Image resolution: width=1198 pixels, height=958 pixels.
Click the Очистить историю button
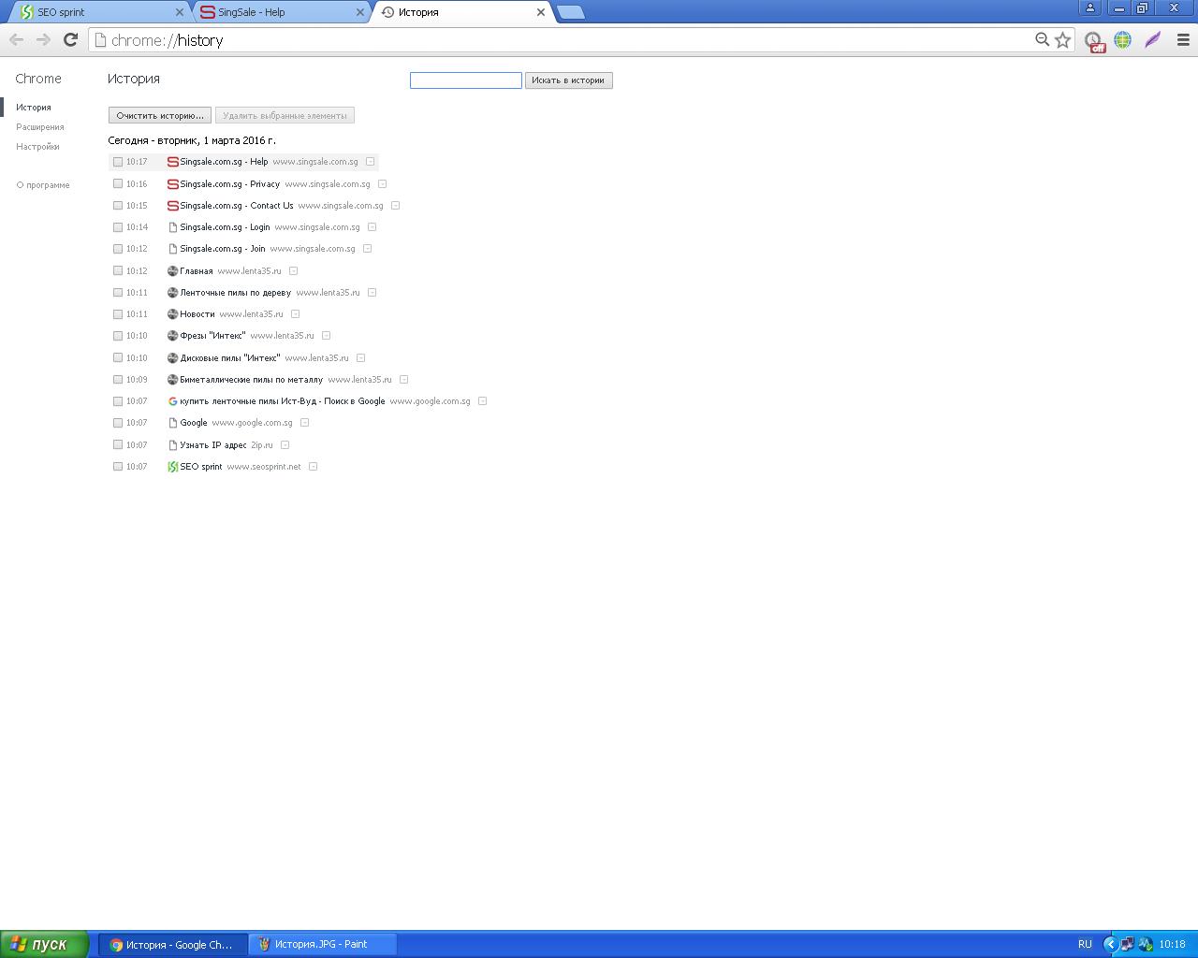[x=160, y=116]
